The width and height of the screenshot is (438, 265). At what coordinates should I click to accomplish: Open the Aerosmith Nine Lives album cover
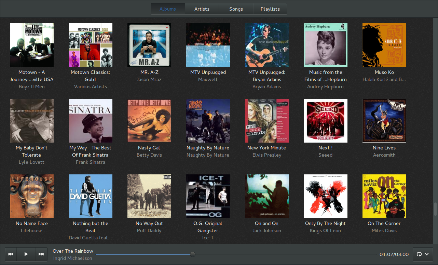(384, 121)
